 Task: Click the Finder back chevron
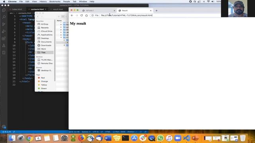(38, 17)
